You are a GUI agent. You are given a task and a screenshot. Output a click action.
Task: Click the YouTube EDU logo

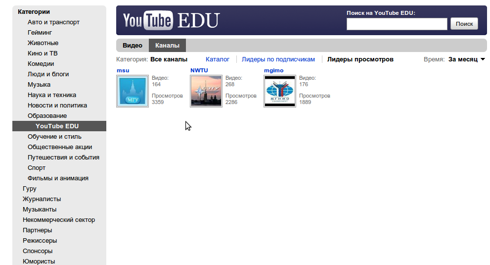(171, 20)
